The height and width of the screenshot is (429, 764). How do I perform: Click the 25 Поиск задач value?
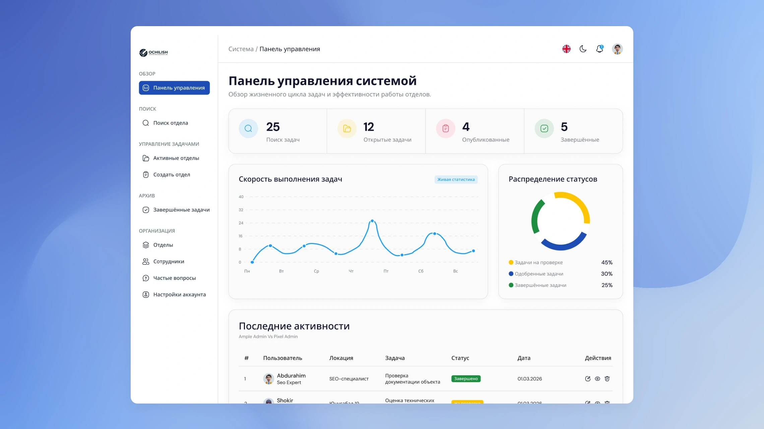[273, 127]
